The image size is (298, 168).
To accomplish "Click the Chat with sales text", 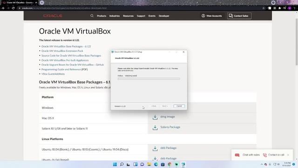I will point(251,155).
